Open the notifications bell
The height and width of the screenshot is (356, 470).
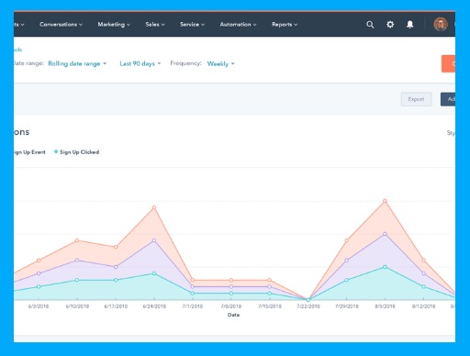tap(409, 25)
